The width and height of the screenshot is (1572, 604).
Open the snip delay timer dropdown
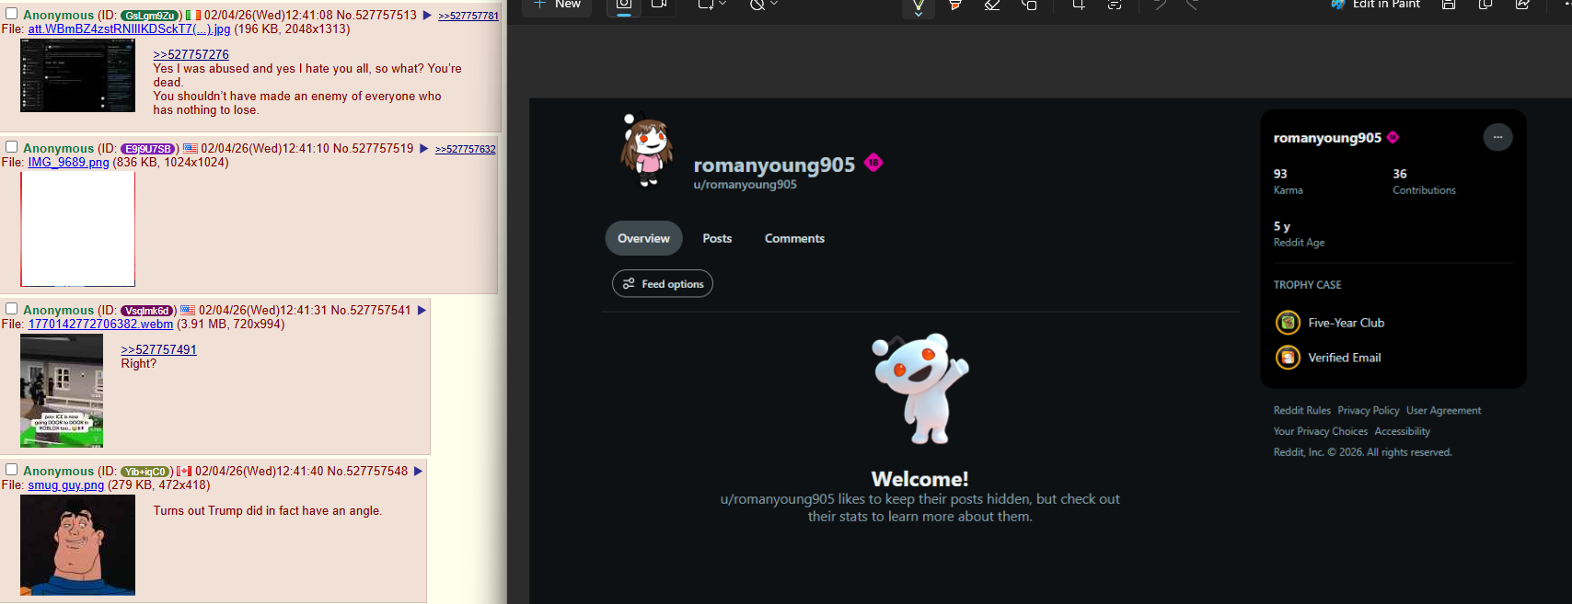click(x=763, y=5)
